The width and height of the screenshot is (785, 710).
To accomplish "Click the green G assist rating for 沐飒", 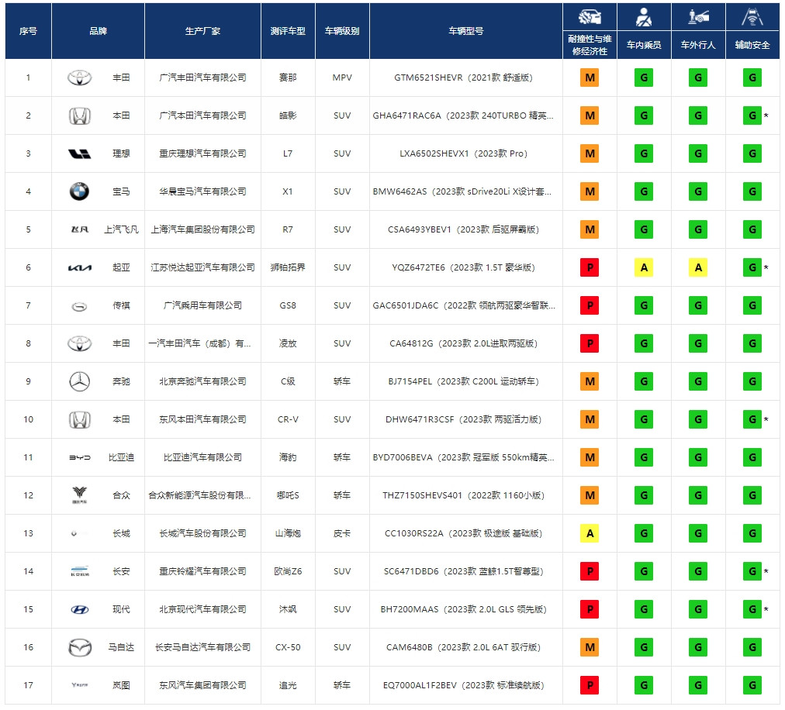I will [x=752, y=609].
